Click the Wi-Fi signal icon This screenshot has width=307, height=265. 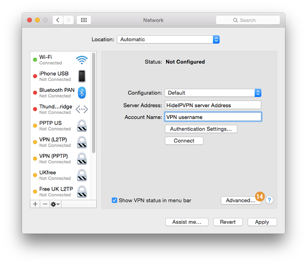tap(82, 60)
